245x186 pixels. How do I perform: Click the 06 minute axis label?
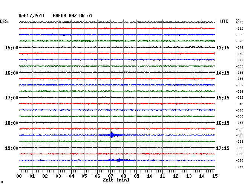(x=97, y=176)
